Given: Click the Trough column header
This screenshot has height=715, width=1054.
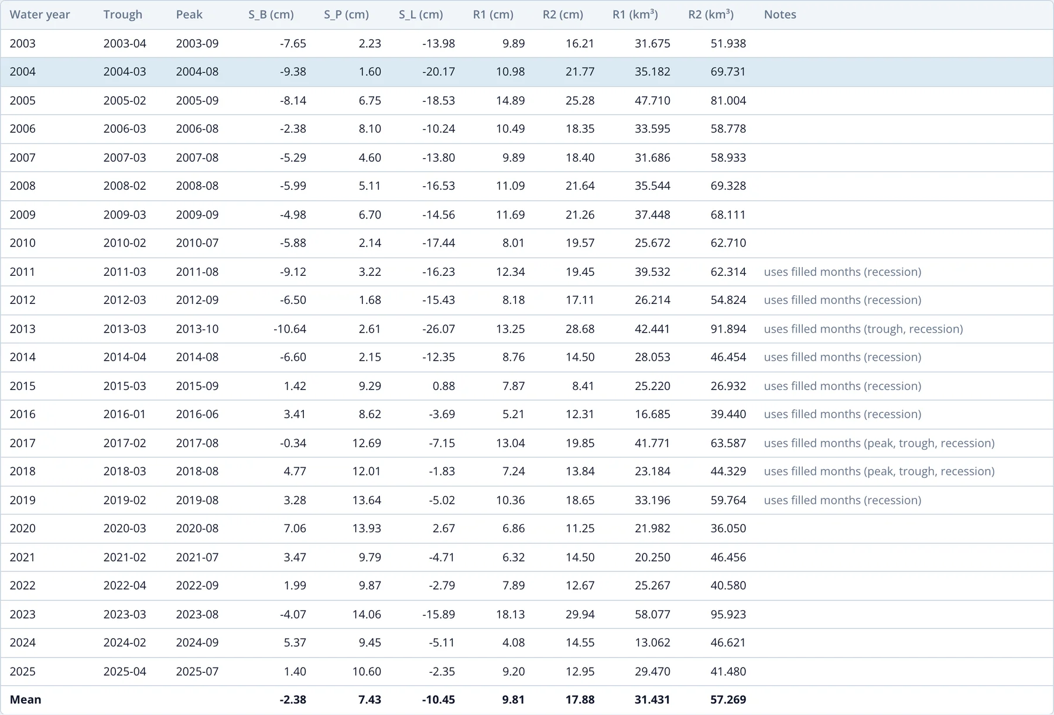Looking at the screenshot, I should pos(123,15).
